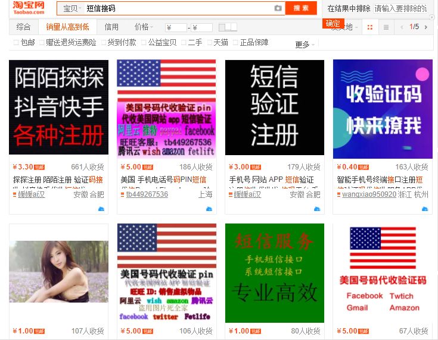Image resolution: width=438 pixels, height=340 pixels.
Task: Check the 正品保障 filter
Action: point(235,42)
